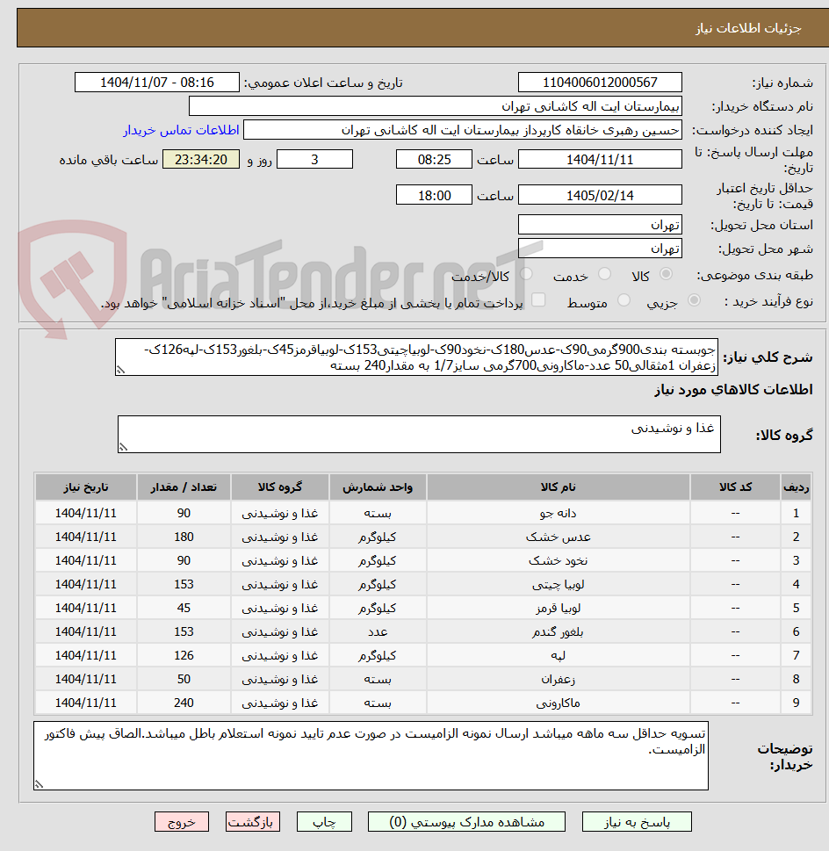Screen dimensions: 829x851
Task: Click the بازگشت back button
Action: (x=253, y=822)
